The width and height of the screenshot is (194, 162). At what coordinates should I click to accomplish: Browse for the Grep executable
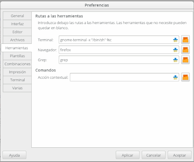tap(185, 60)
